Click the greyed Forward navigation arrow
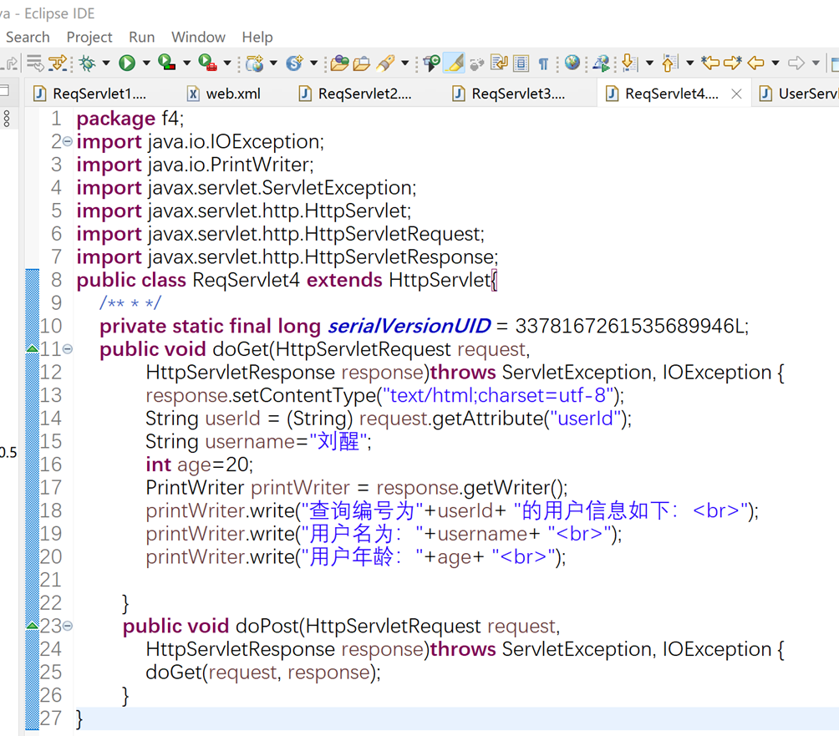839x736 pixels. (796, 63)
